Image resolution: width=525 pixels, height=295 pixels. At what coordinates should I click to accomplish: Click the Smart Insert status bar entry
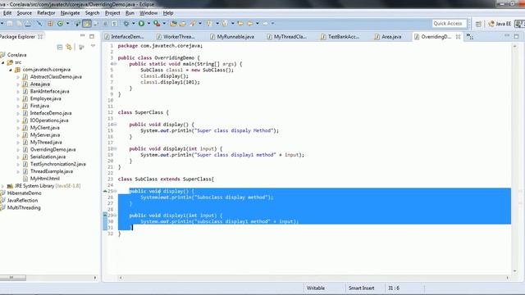[x=361, y=288]
